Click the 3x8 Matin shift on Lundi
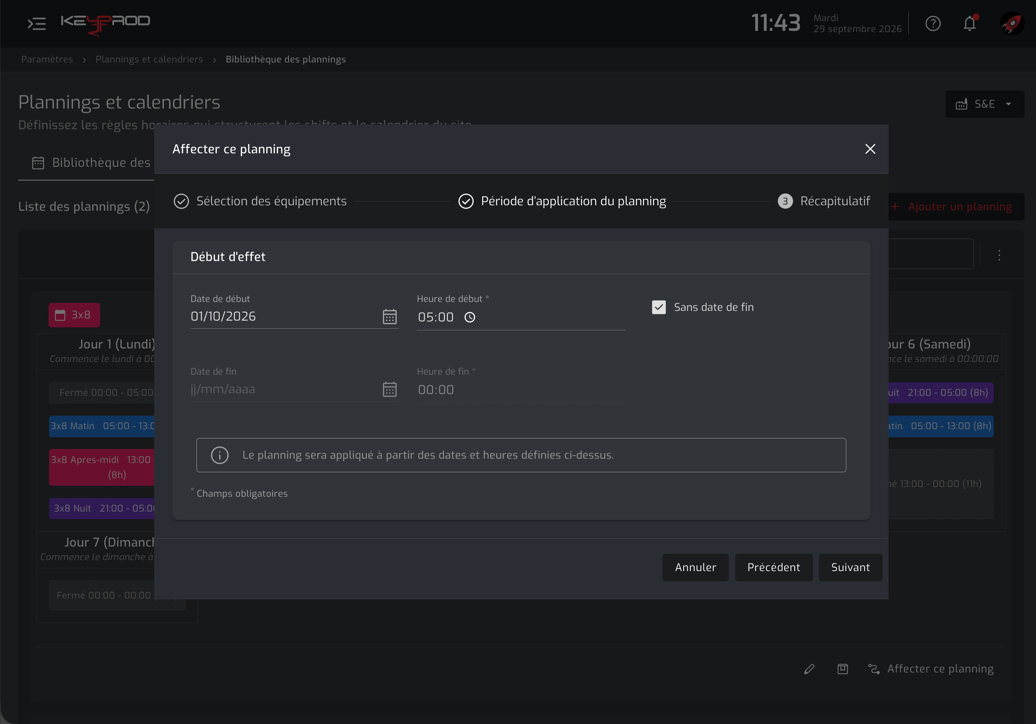Image resolution: width=1036 pixels, height=724 pixels. pos(102,426)
